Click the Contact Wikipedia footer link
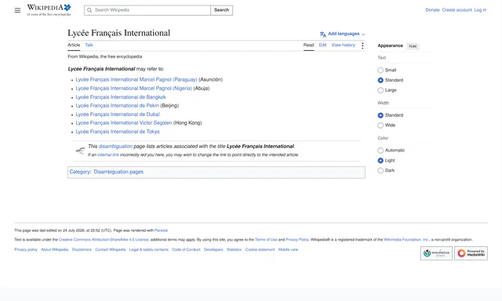This screenshot has width=502, height=301. tap(110, 249)
